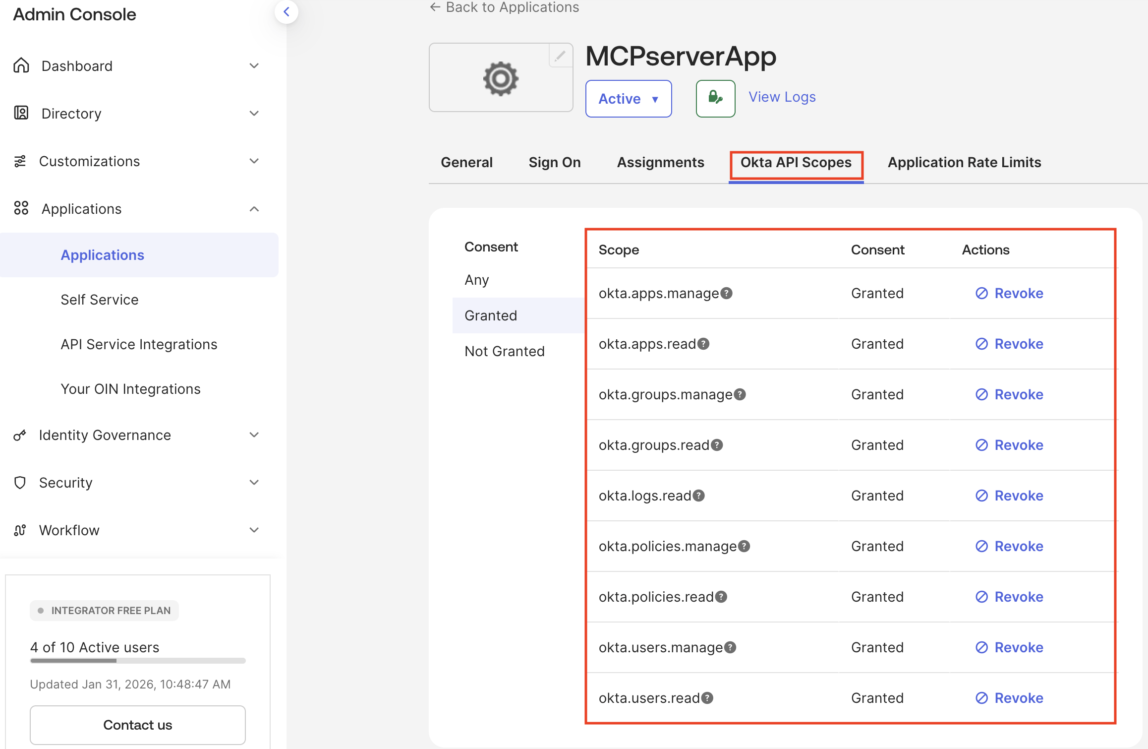Open the Dashboard home icon in sidebar
1148x749 pixels.
pos(20,65)
